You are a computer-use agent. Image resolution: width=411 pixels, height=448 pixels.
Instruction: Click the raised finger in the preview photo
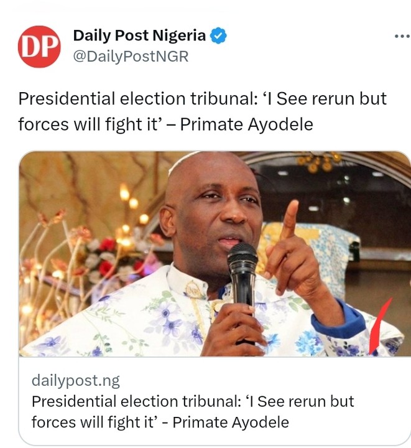(x=290, y=219)
